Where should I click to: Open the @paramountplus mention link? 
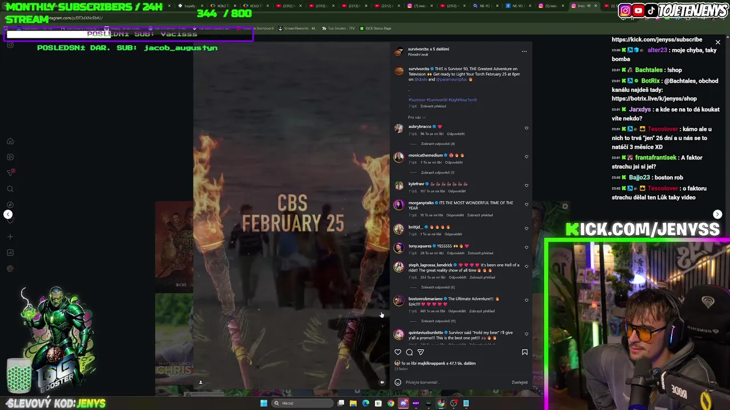(x=451, y=80)
